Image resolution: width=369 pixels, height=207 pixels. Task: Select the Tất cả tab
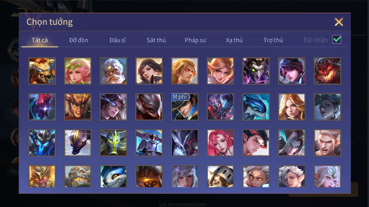pyautogui.click(x=40, y=40)
